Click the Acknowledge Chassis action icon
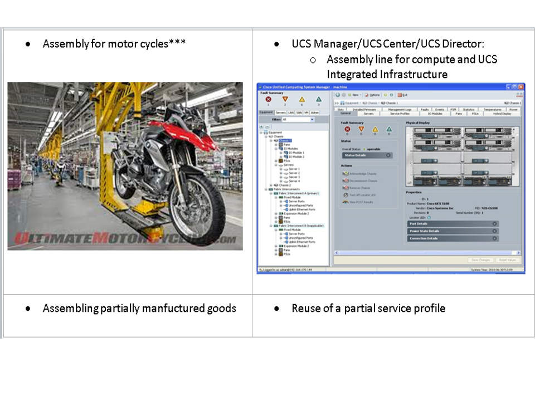 tap(345, 174)
